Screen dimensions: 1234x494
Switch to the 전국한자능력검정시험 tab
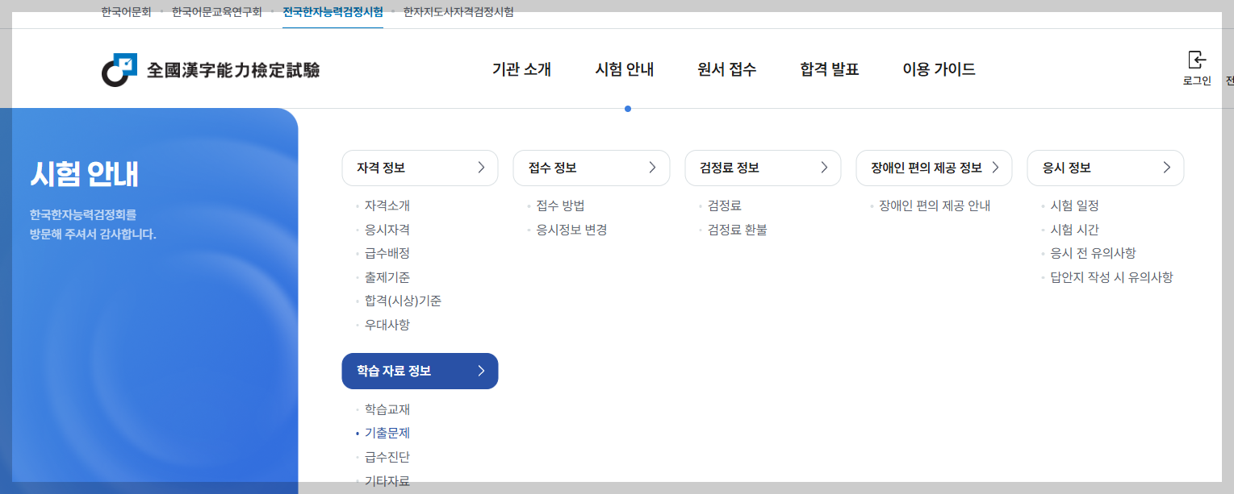pyautogui.click(x=333, y=11)
